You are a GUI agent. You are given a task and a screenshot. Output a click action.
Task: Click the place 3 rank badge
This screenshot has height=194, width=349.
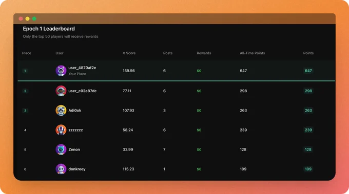(25, 111)
